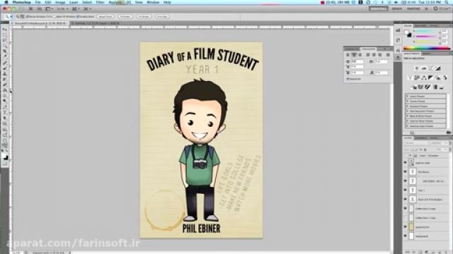
Task: Click the Actual Pixels button
Action: click(105, 17)
